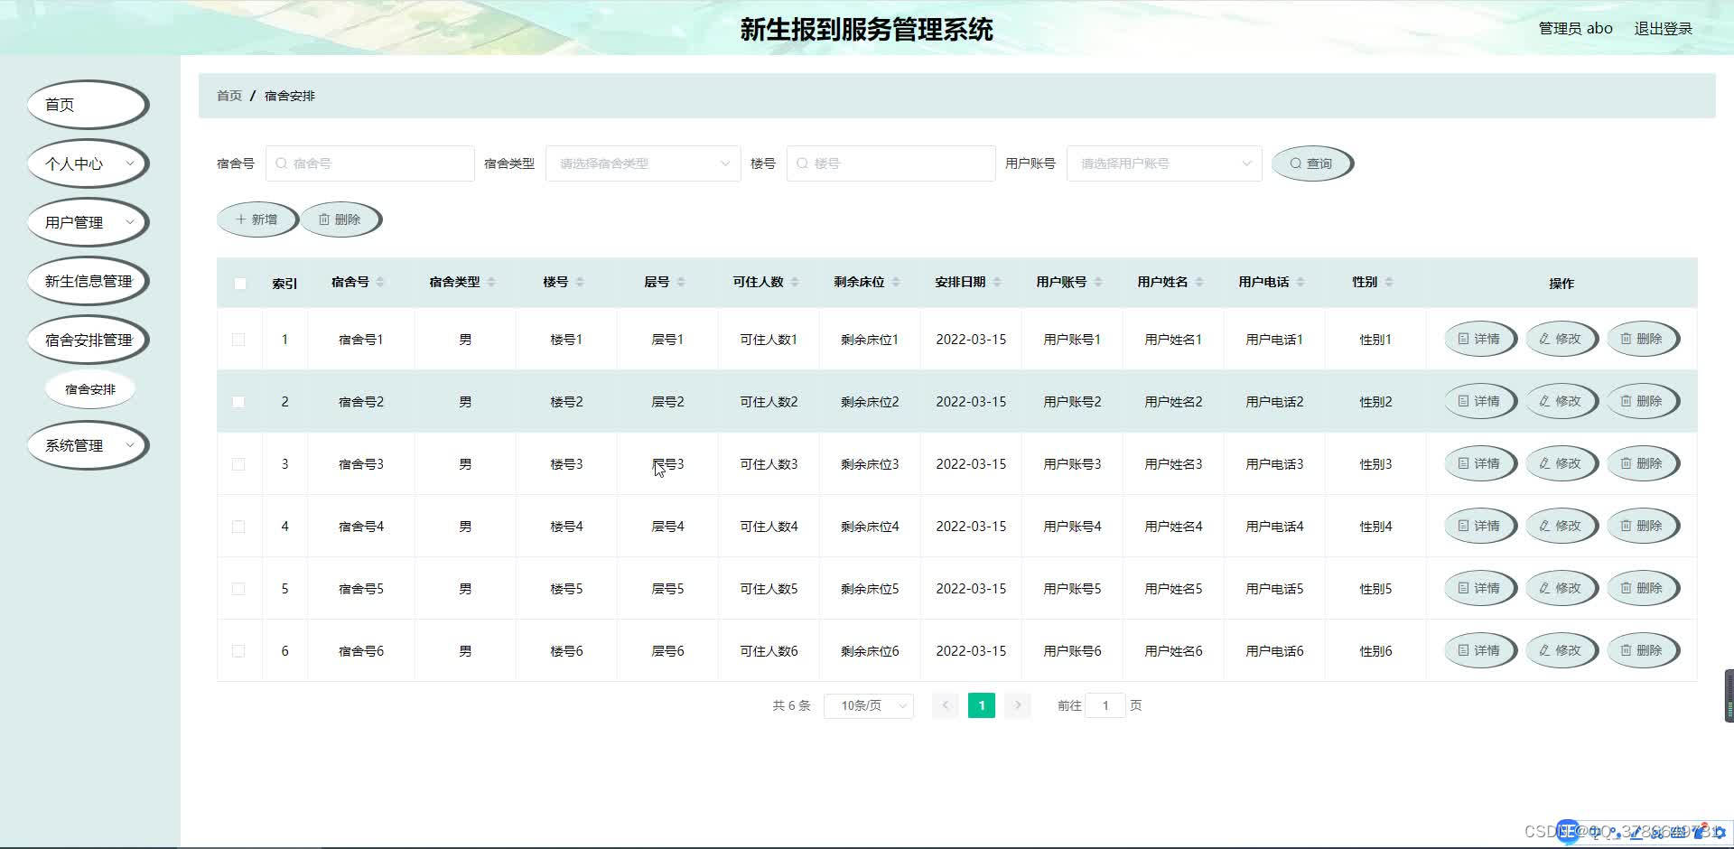1734x849 pixels.
Task: Expand the 用户管理 sidebar menu
Action: click(x=88, y=222)
